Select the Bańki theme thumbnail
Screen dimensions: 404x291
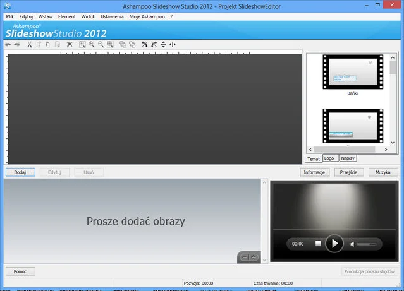pos(353,72)
